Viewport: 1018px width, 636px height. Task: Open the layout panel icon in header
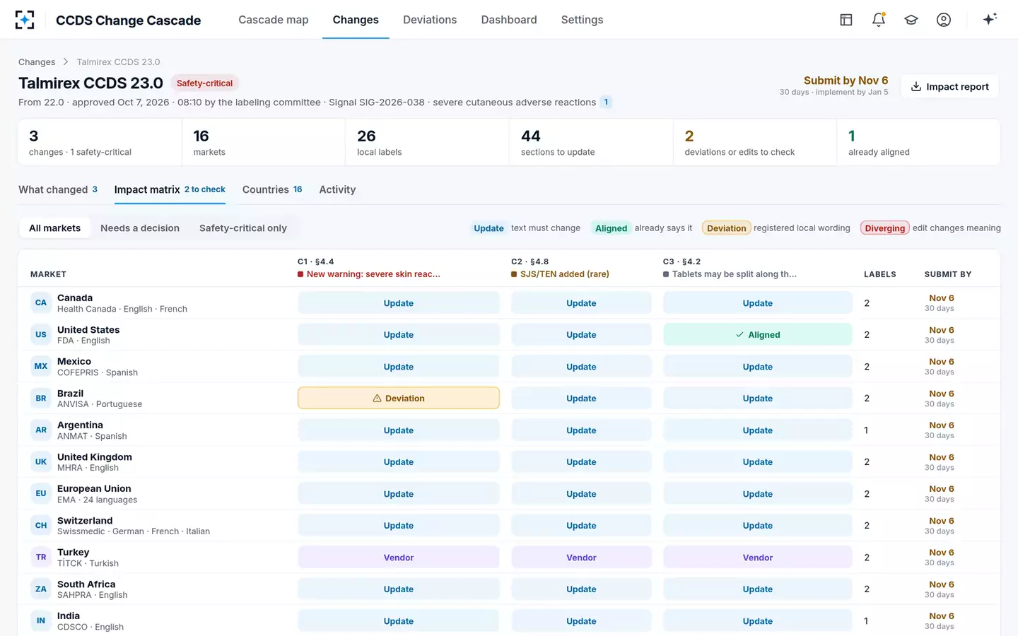[x=846, y=20]
